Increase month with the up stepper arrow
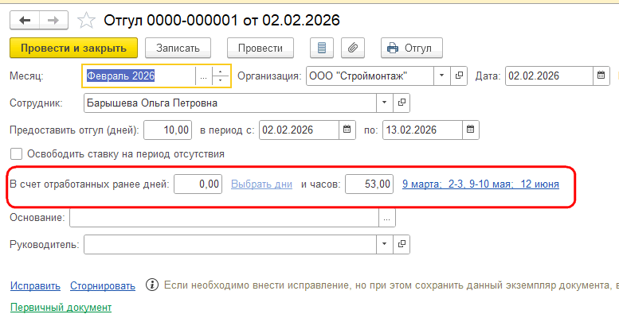Screen dimensions: 619x318 click(221, 72)
